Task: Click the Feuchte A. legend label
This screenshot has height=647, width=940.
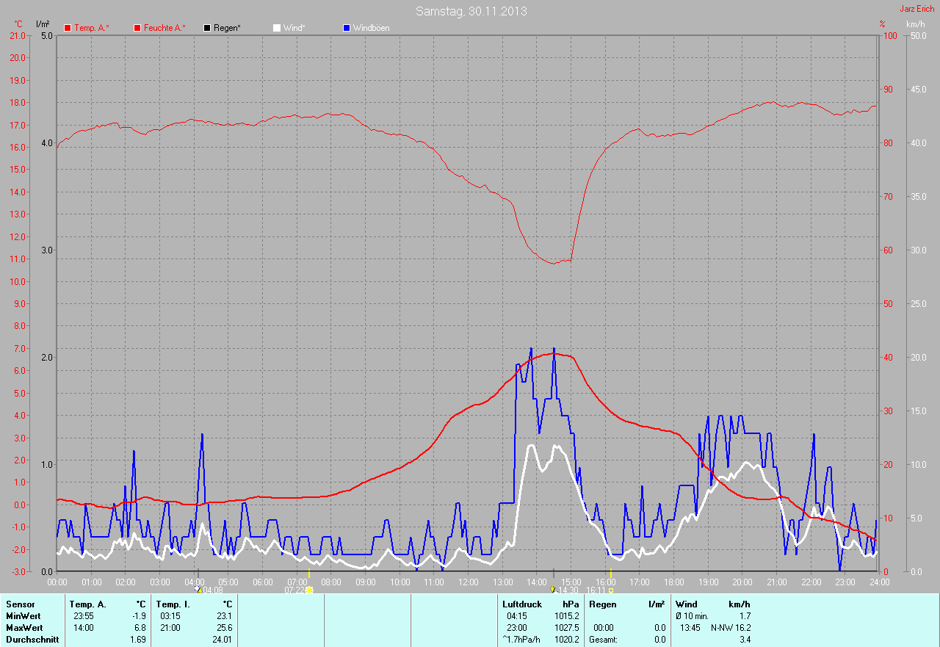Action: (x=164, y=28)
